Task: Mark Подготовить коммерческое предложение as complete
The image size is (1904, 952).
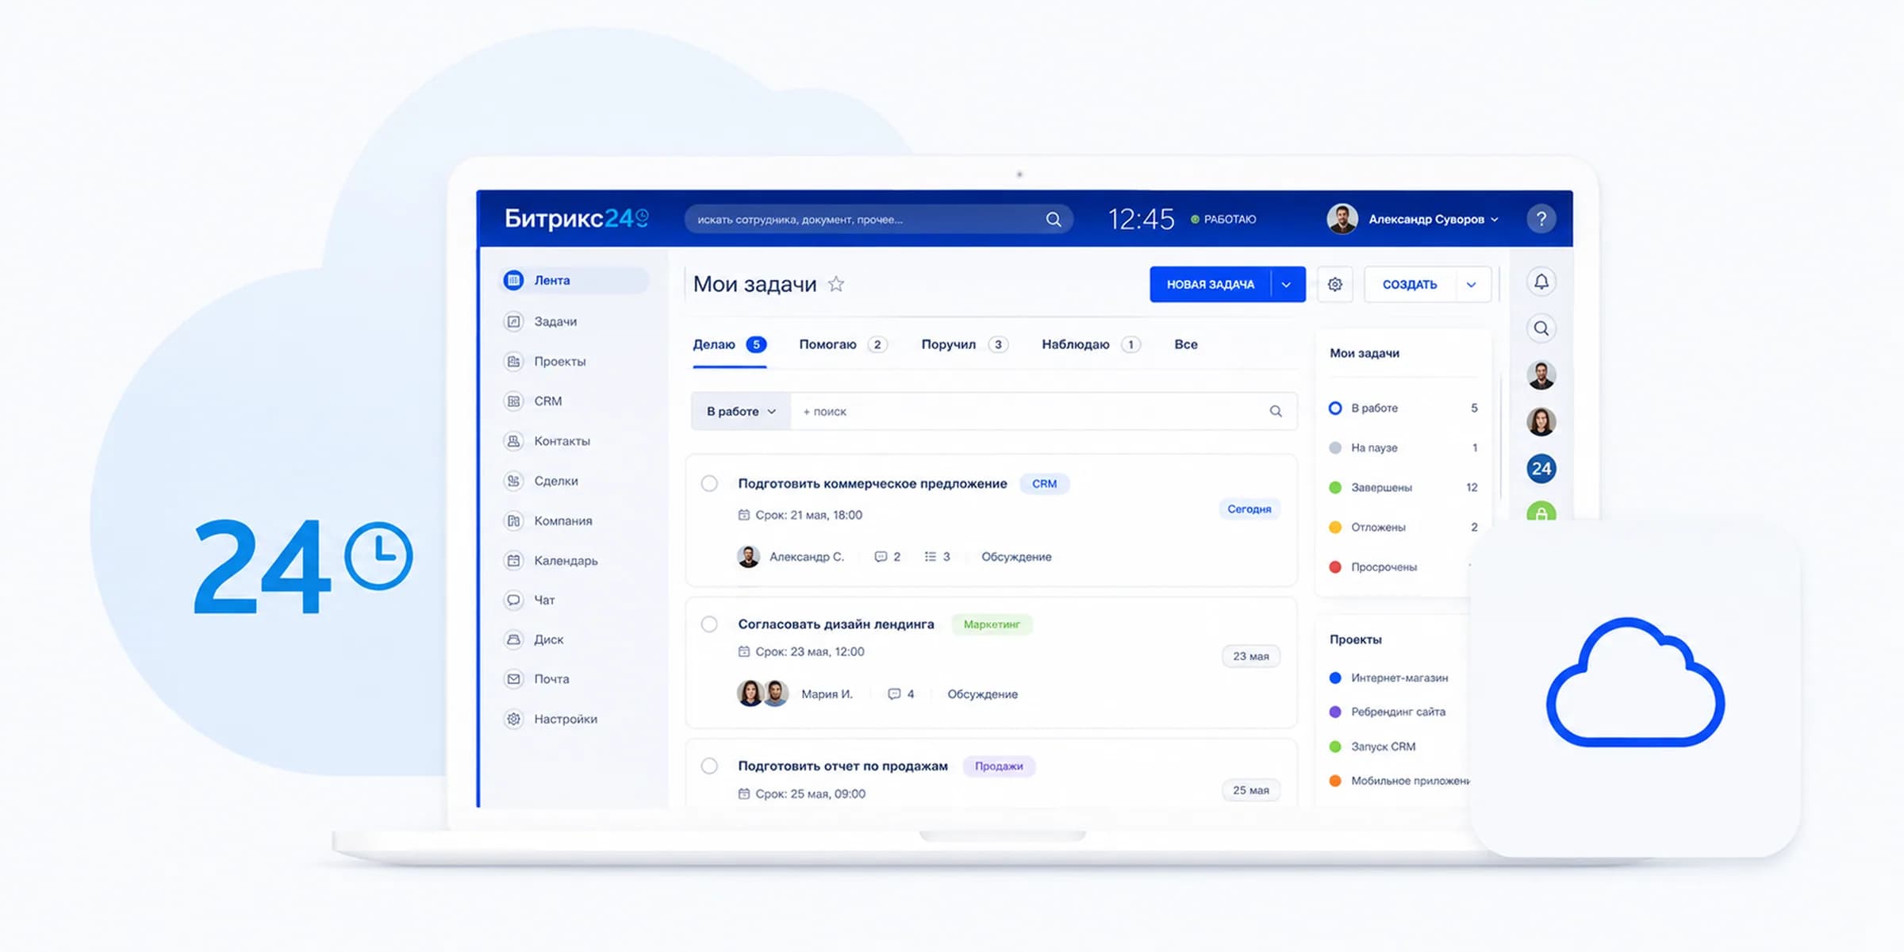Action: click(x=709, y=484)
